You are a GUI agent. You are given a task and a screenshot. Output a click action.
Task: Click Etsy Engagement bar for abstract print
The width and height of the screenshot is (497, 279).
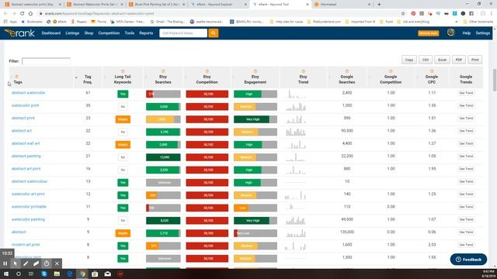point(255,119)
